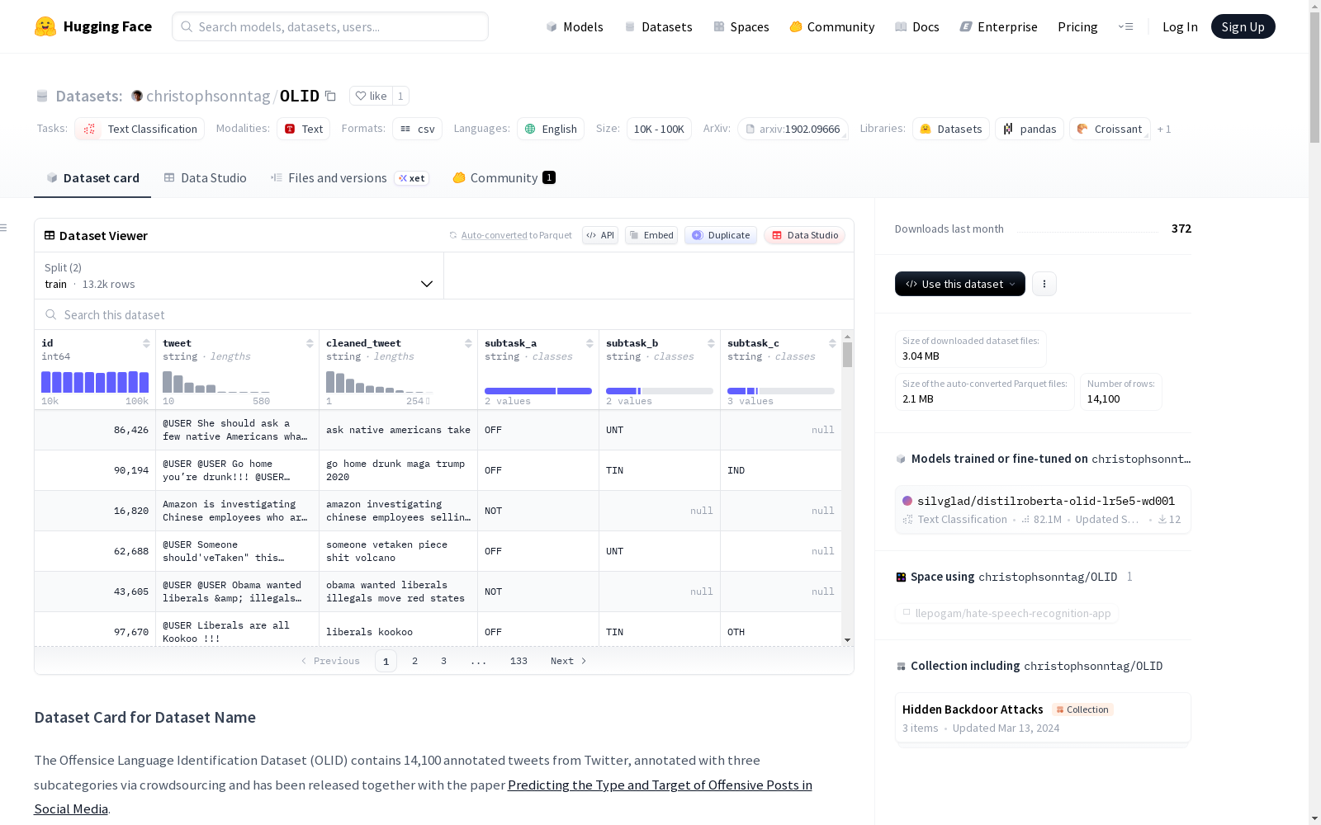1321x825 pixels.
Task: Go to page 3 of the table
Action: pos(443,661)
